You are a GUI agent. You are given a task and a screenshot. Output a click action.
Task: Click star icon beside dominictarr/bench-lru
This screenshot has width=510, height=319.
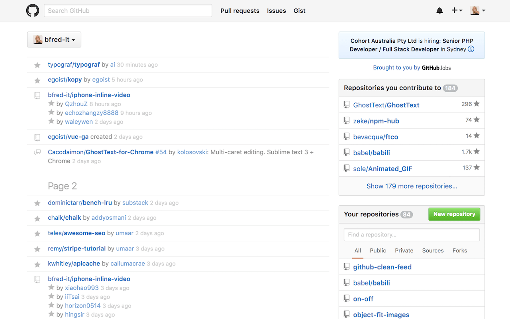click(x=37, y=203)
